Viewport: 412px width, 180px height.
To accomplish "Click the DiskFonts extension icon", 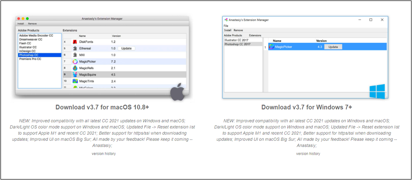I will [x=75, y=42].
